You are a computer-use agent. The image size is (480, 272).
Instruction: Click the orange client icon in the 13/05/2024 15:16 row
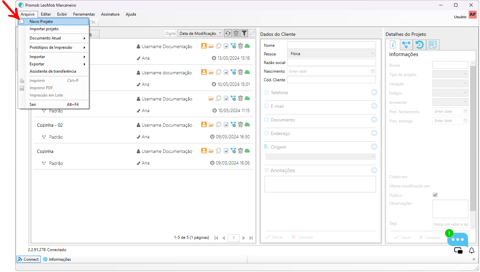point(204,46)
